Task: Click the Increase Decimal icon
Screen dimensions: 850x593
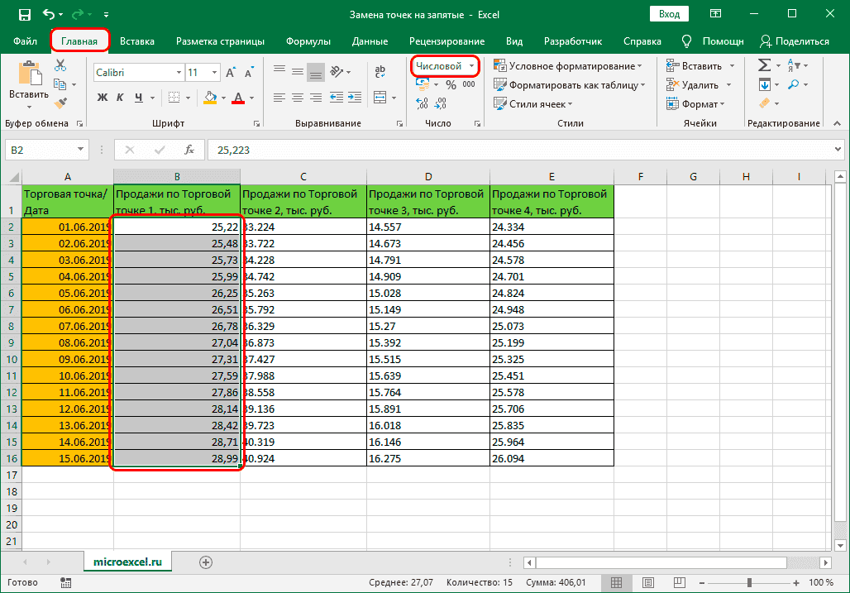Action: click(420, 103)
